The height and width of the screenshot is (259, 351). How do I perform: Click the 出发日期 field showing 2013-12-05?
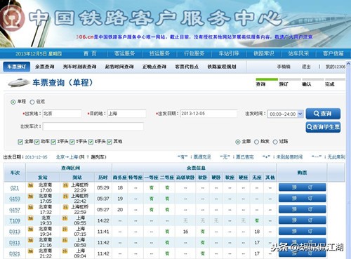[208, 114]
